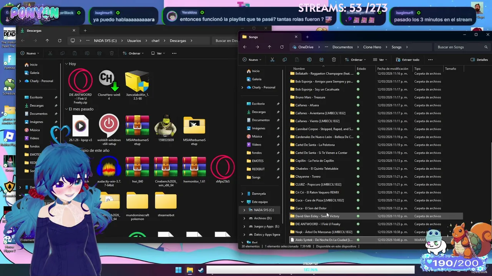Open Galería in the Songs window sidebar
492x276 pixels.
pos(256,79)
